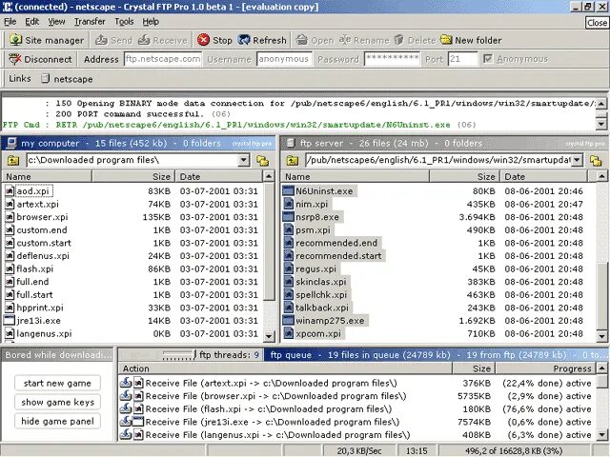Sort remote files by Size column
This screenshot has height=457, width=610.
tap(464, 177)
